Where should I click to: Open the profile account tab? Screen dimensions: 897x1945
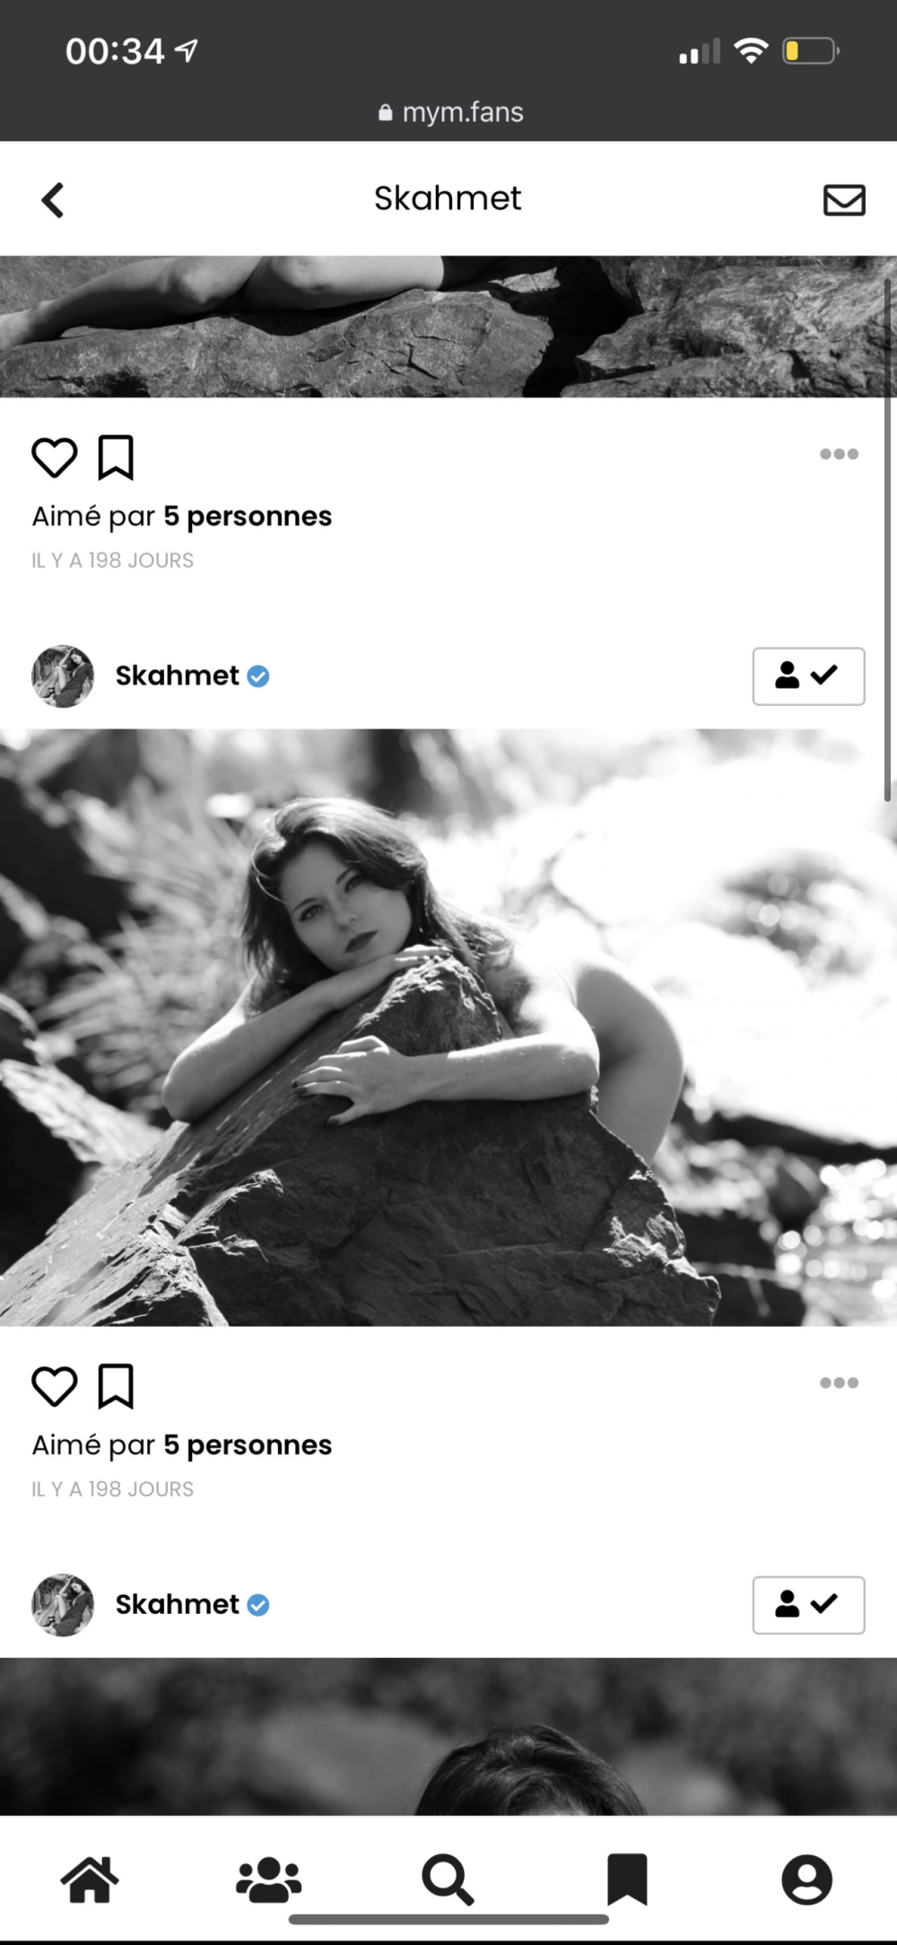click(806, 1879)
